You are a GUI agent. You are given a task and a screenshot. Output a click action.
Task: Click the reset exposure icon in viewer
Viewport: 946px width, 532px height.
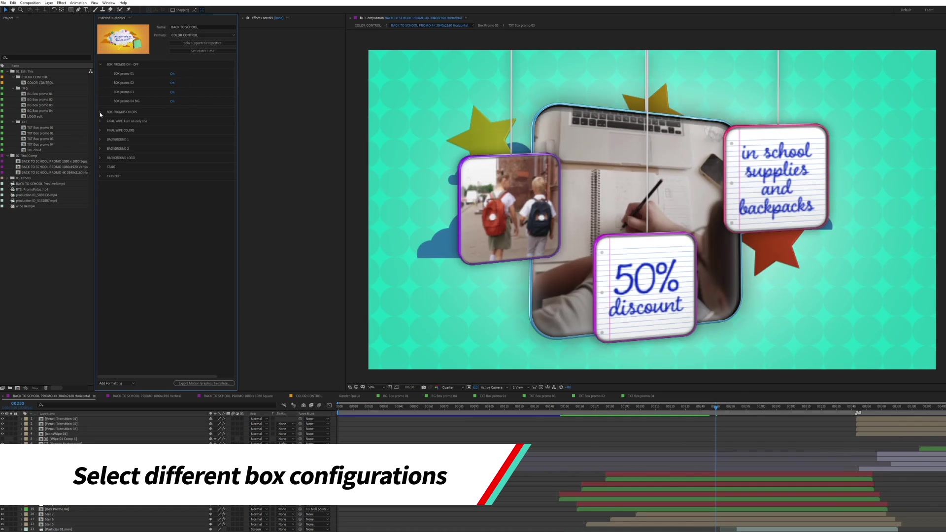pos(561,387)
